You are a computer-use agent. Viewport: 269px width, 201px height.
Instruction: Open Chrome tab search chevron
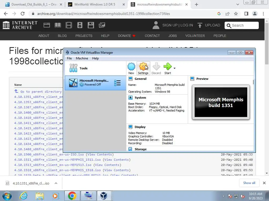pyautogui.click(x=237, y=5)
